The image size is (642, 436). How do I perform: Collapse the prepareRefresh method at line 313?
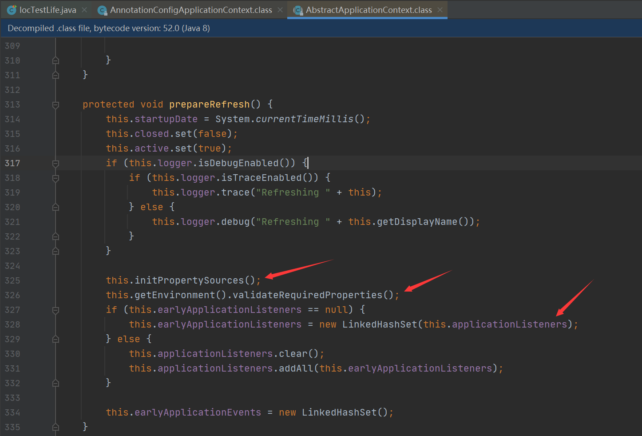(x=55, y=105)
